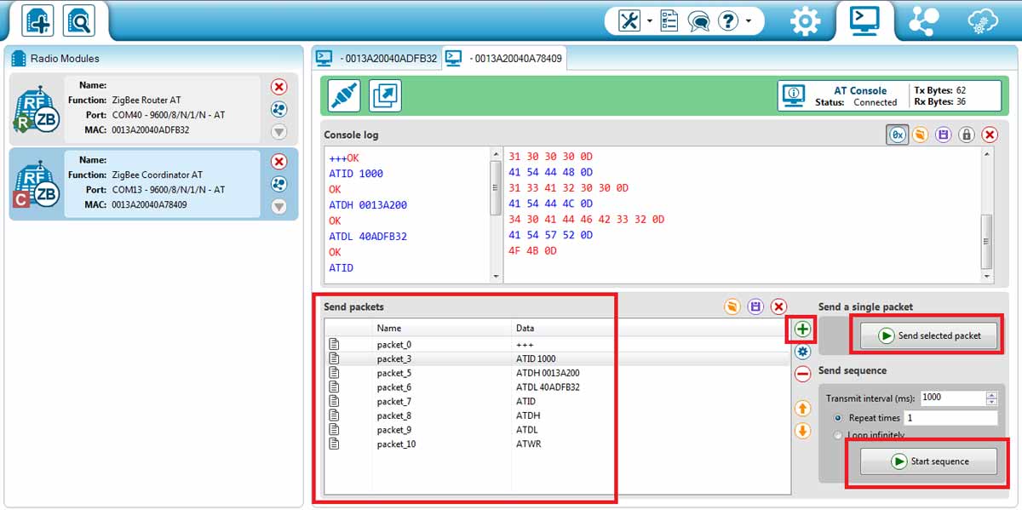Discover radio modules icon
Viewport: 1022px width, 510px height.
coord(78,20)
